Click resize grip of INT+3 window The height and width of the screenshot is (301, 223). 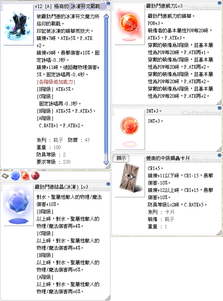(219, 149)
